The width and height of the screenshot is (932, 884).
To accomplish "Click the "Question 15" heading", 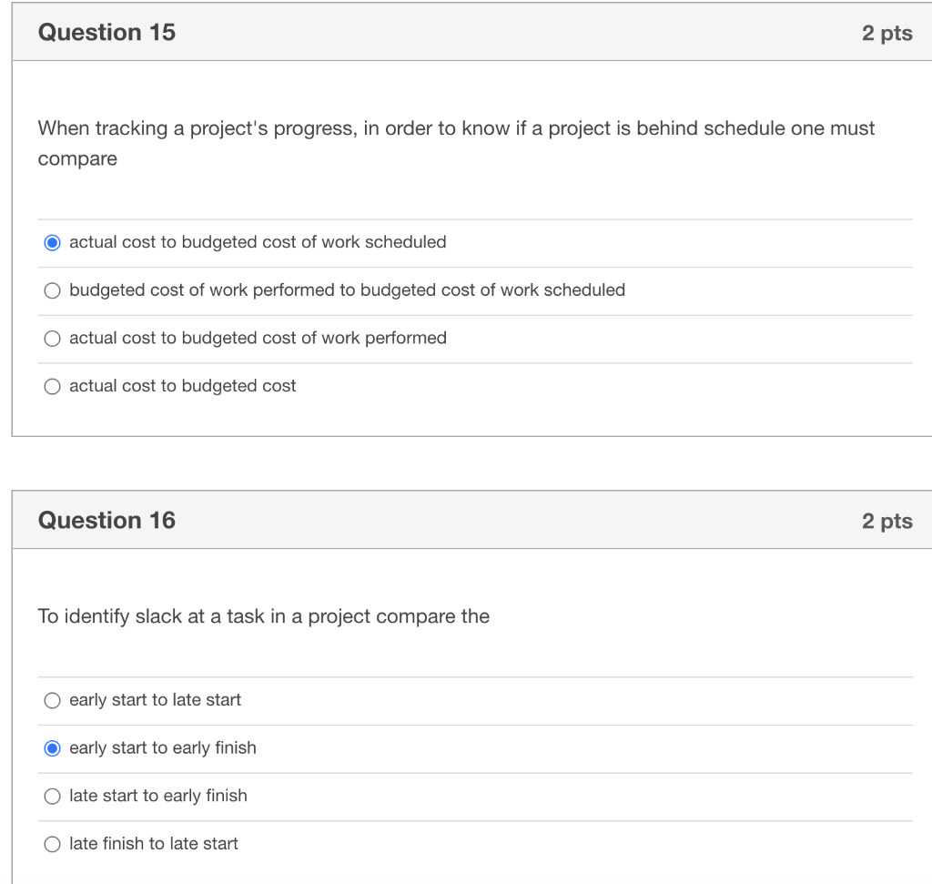I will [x=108, y=32].
